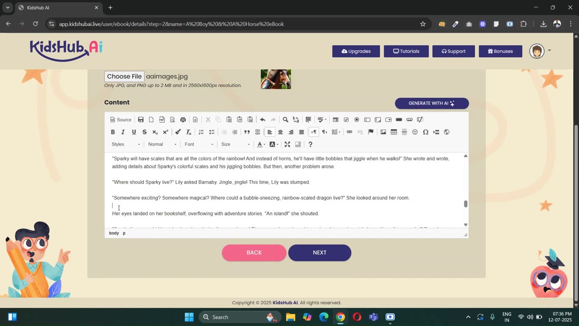Open the Preview icon in editor toolbar

coord(172,120)
